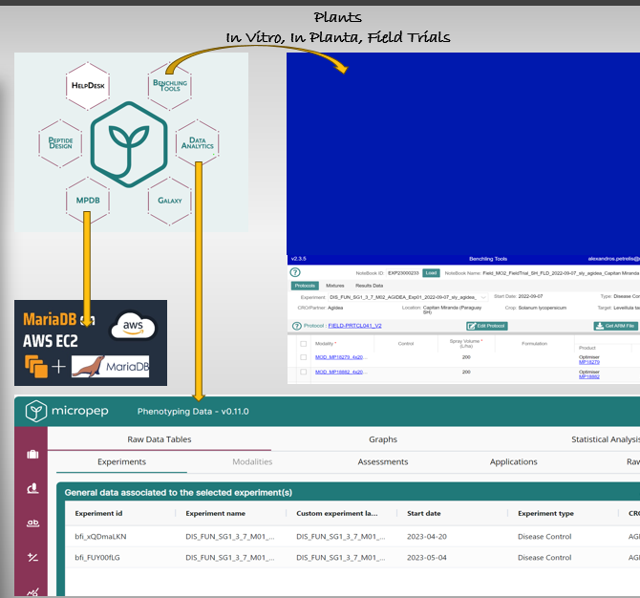Switch to the Mixtures tab
The image size is (640, 598).
coord(335,286)
